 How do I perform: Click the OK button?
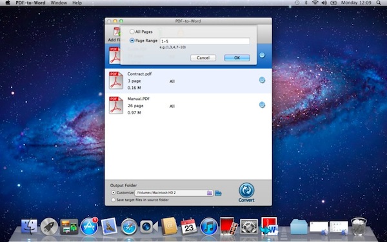[237, 58]
